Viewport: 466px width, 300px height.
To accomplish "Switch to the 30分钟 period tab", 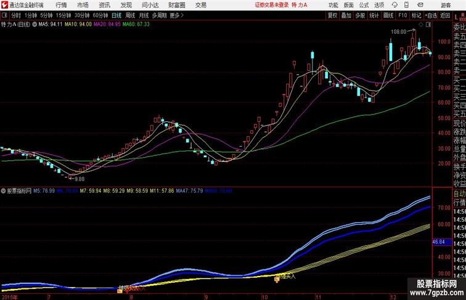I will pyautogui.click(x=82, y=15).
